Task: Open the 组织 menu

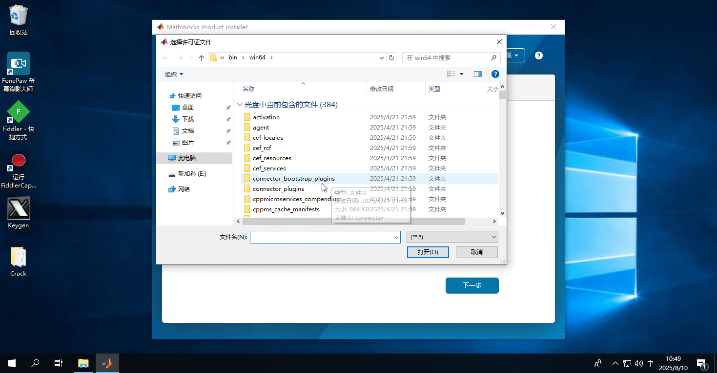Action: 174,74
